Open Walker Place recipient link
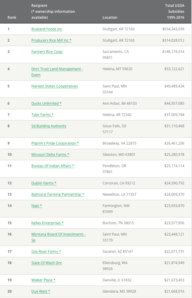192x298 pixels. [x=43, y=280]
